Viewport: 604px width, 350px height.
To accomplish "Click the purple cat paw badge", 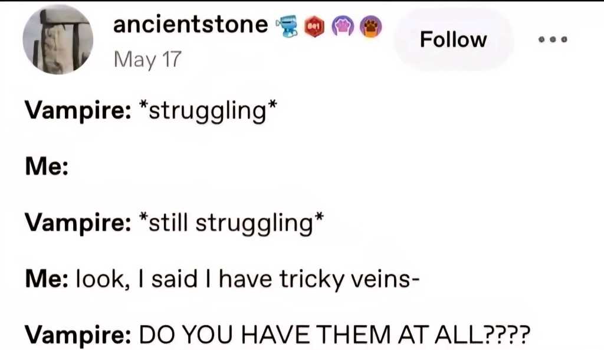I will click(343, 25).
